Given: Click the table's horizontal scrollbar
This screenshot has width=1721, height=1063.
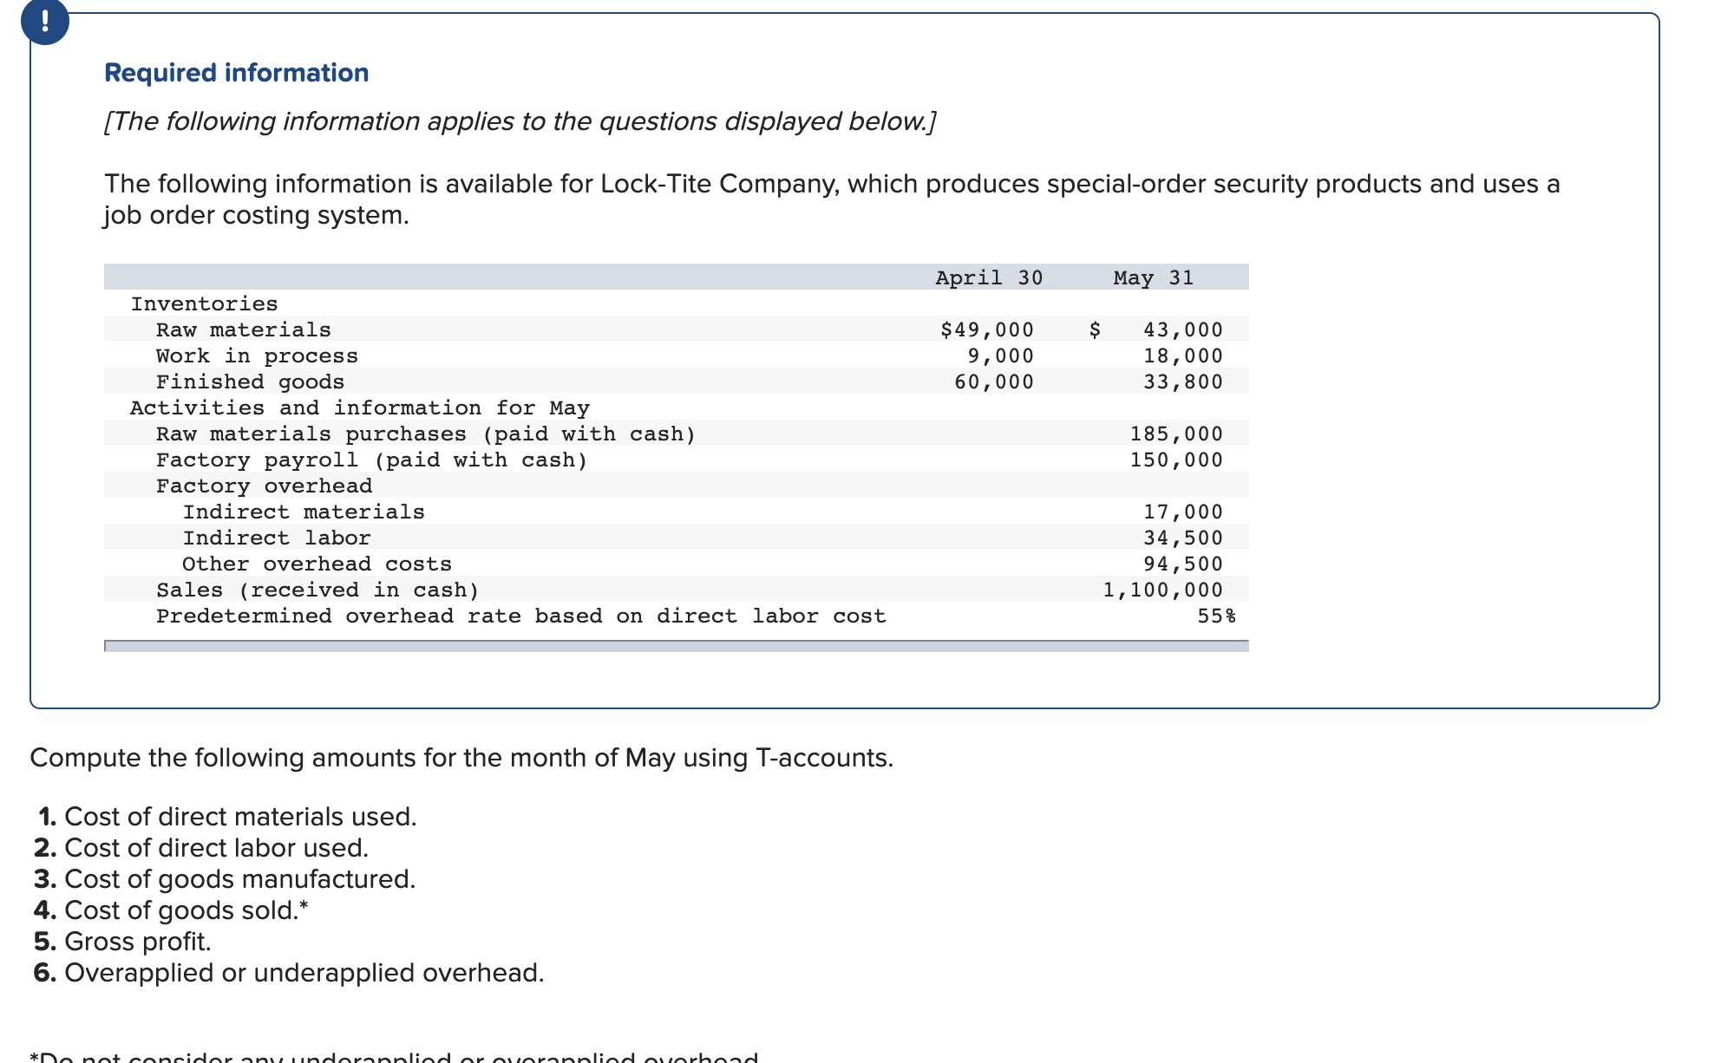Looking at the screenshot, I should [x=677, y=646].
